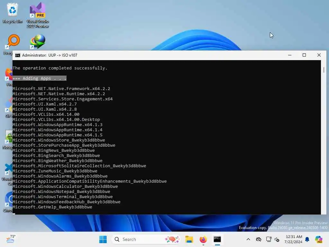329x247 pixels.
Task: Click Microsoft.WindowsNotepad_8wekyb3d8bbwe line
Action: [61, 192]
